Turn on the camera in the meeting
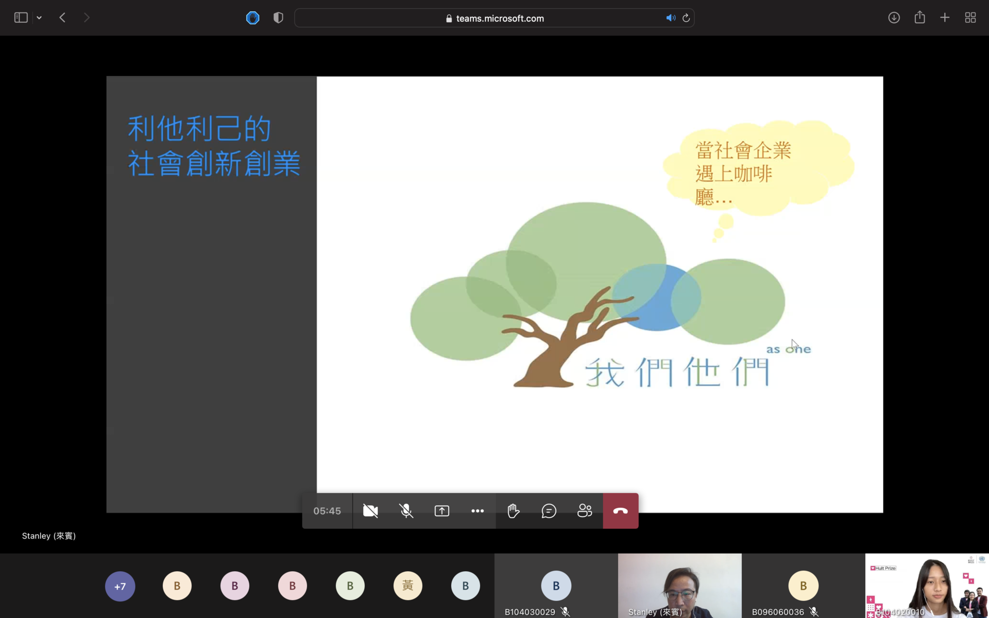This screenshot has height=618, width=989. pos(370,511)
